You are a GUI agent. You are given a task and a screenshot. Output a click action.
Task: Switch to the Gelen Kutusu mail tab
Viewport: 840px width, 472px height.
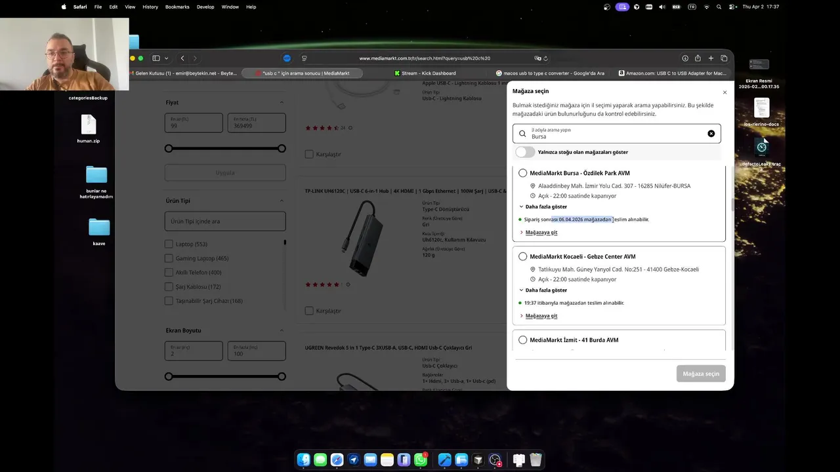pos(182,73)
